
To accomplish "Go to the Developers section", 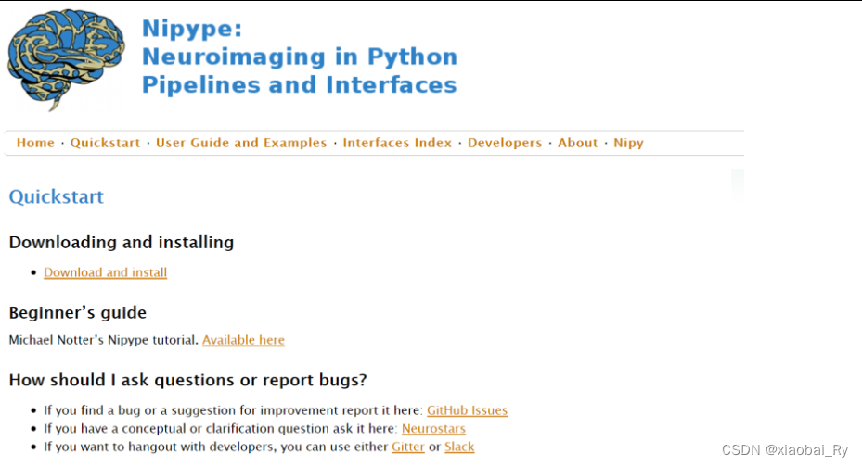I will pyautogui.click(x=505, y=143).
